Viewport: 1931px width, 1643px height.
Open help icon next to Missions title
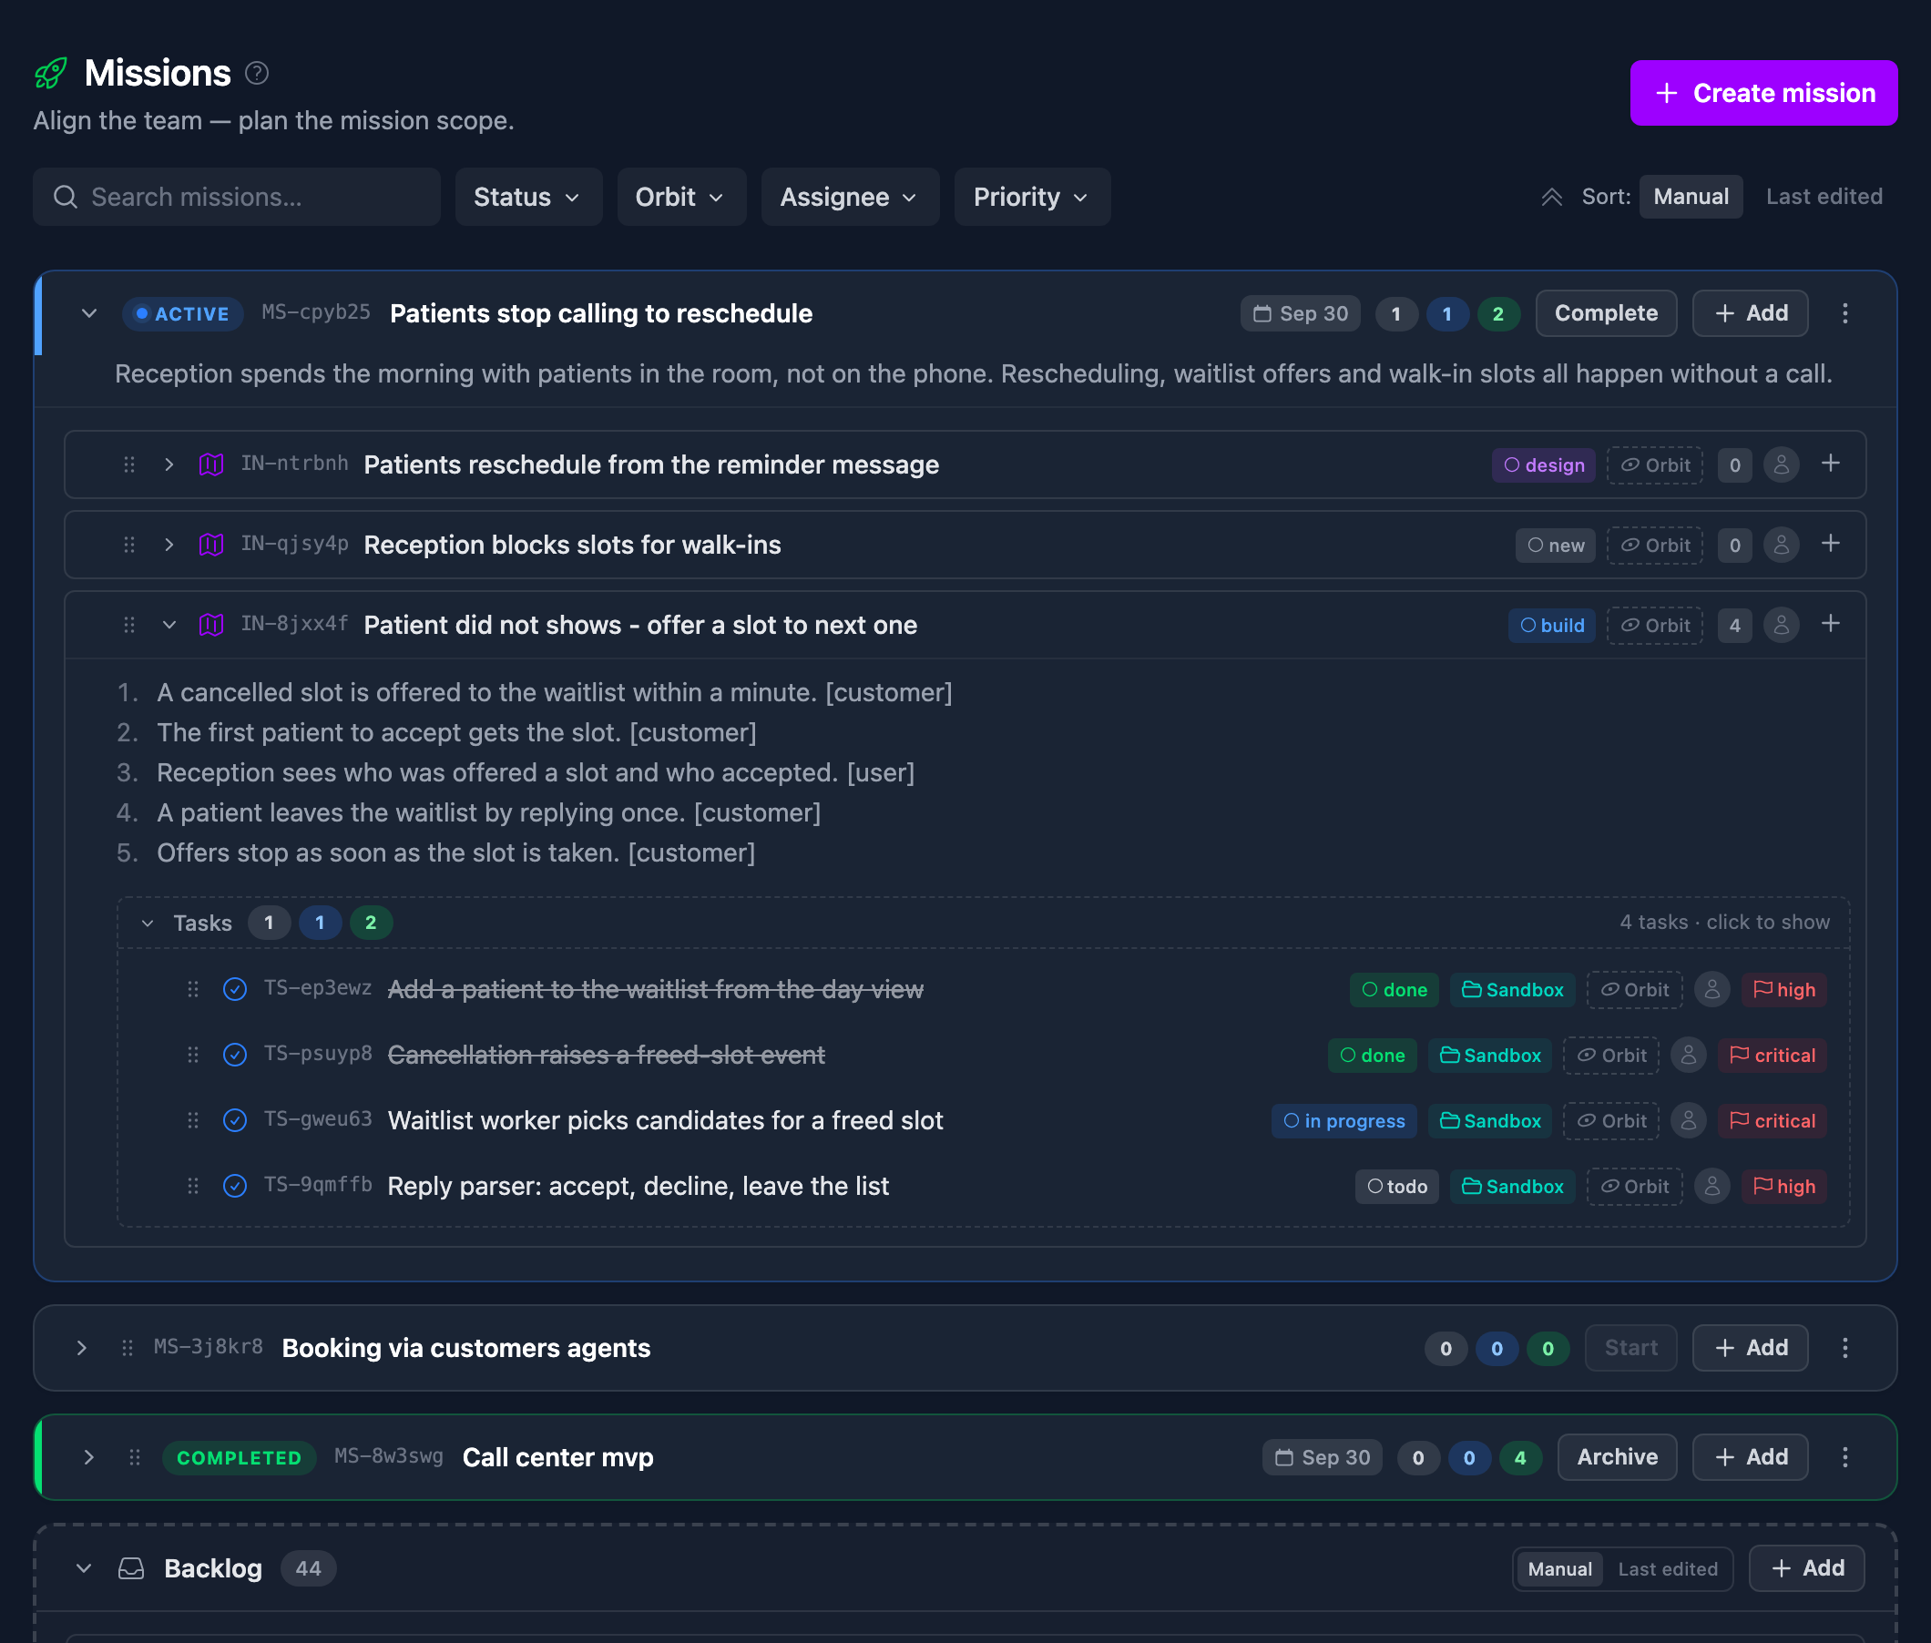click(x=257, y=73)
